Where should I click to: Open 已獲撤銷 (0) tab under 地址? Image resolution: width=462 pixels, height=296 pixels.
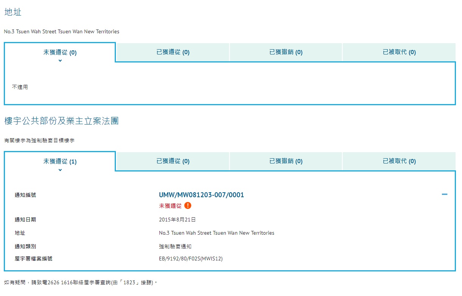(x=286, y=52)
